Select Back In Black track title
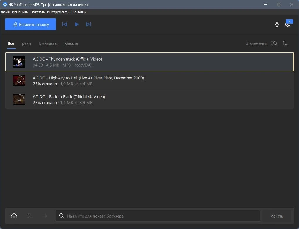Viewport: 299px width, 229px height. click(69, 97)
